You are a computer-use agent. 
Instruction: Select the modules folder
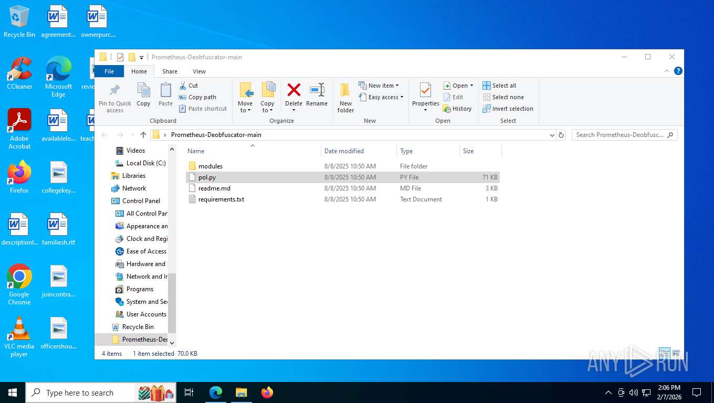point(342,166)
